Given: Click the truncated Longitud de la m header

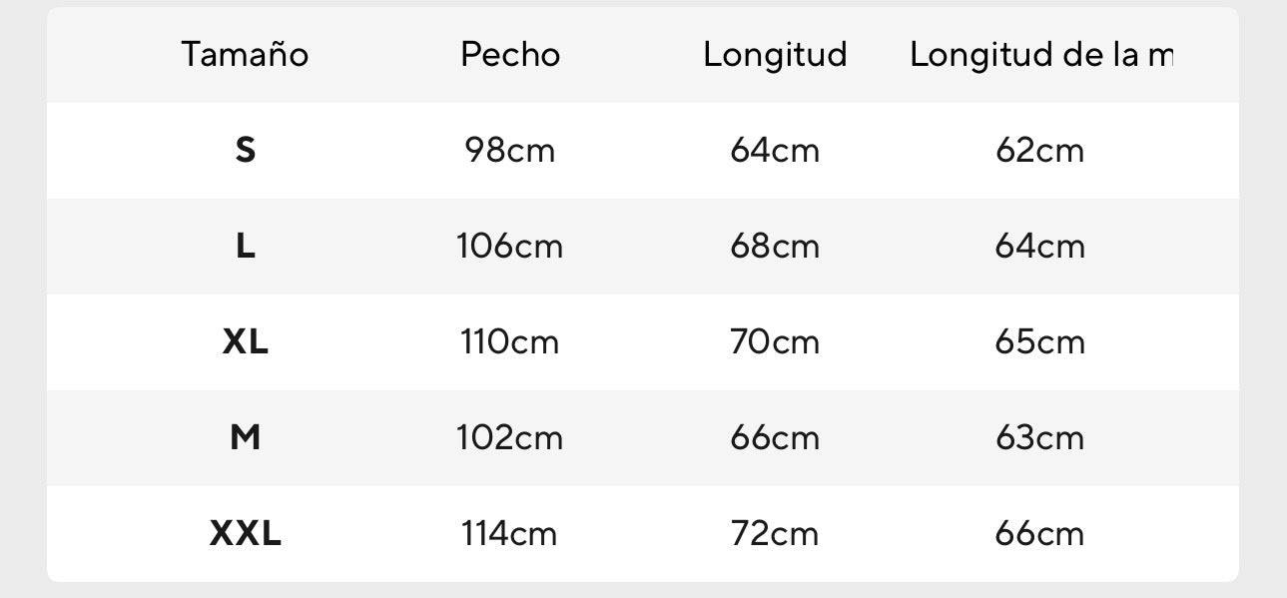Looking at the screenshot, I should tap(1040, 54).
